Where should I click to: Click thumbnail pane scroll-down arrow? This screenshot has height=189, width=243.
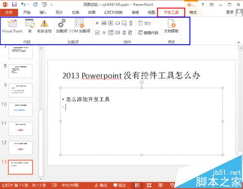tap(41, 179)
